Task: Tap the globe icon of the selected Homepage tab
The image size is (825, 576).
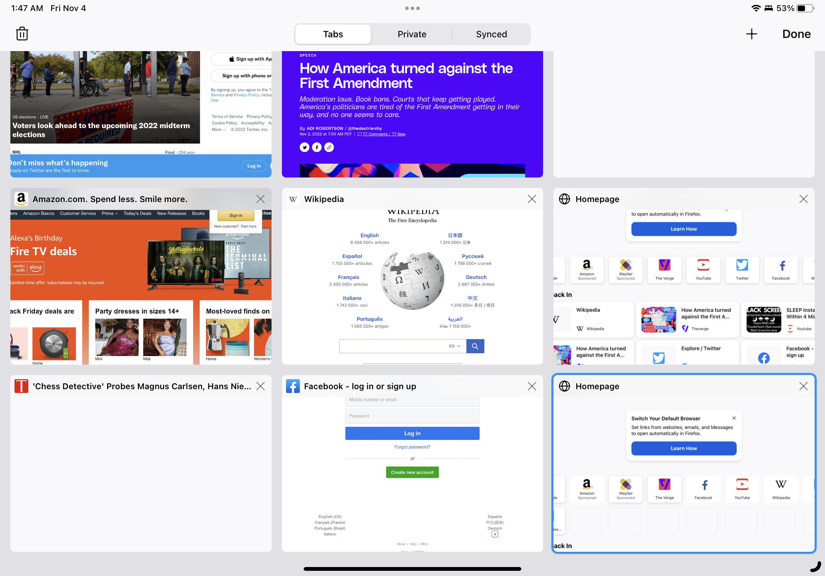Action: pos(565,386)
